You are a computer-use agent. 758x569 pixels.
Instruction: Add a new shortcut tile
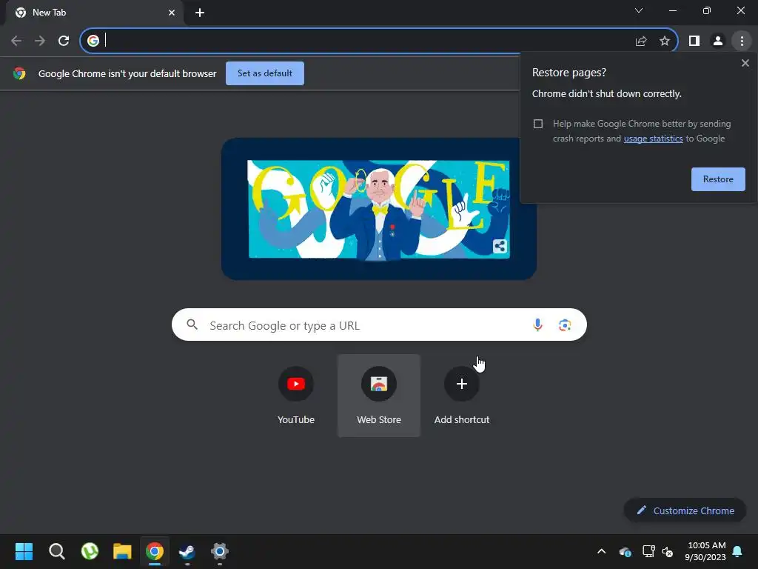(462, 396)
